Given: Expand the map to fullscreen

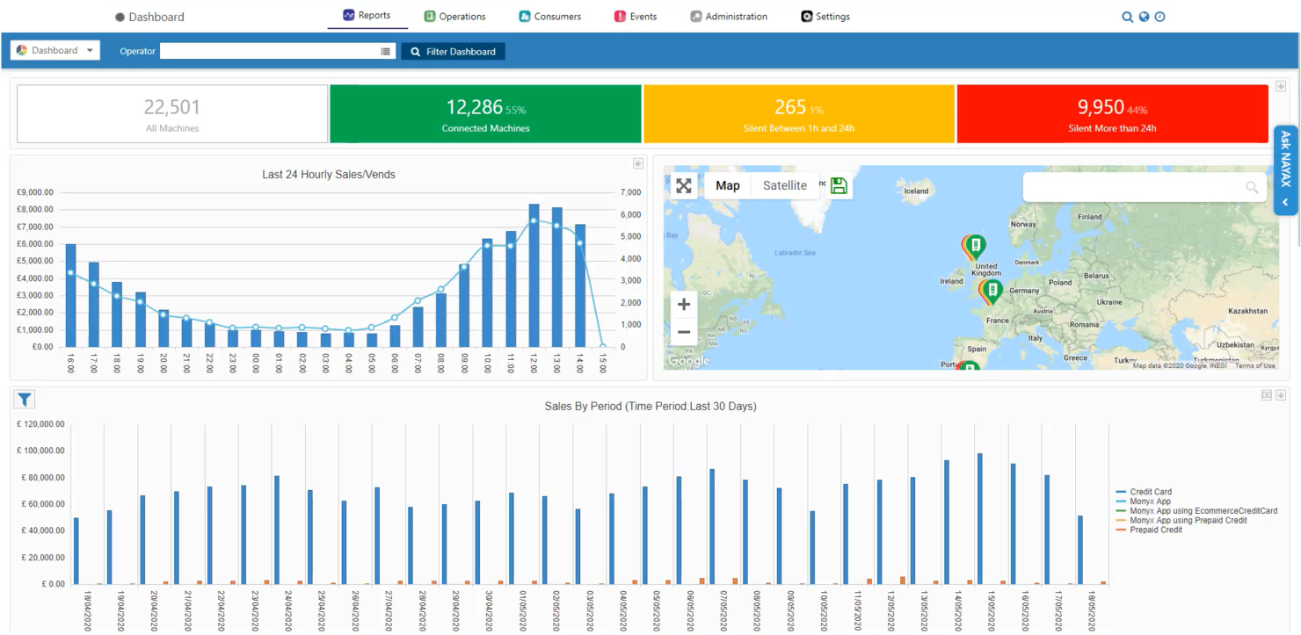Looking at the screenshot, I should coord(684,185).
